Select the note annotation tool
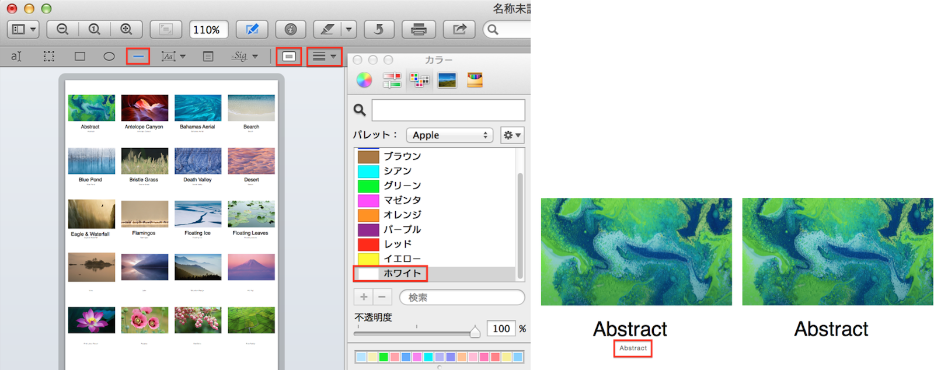The height and width of the screenshot is (370, 934). pos(208,56)
